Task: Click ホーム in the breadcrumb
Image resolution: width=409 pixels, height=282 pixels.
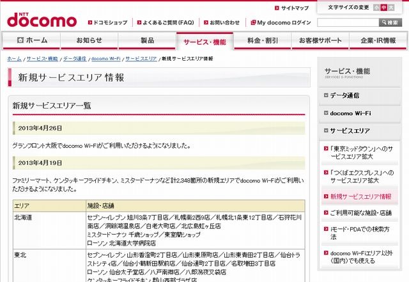Action: pos(14,59)
